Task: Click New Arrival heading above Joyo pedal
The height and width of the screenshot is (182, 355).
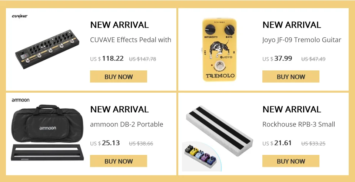Action: click(x=292, y=25)
